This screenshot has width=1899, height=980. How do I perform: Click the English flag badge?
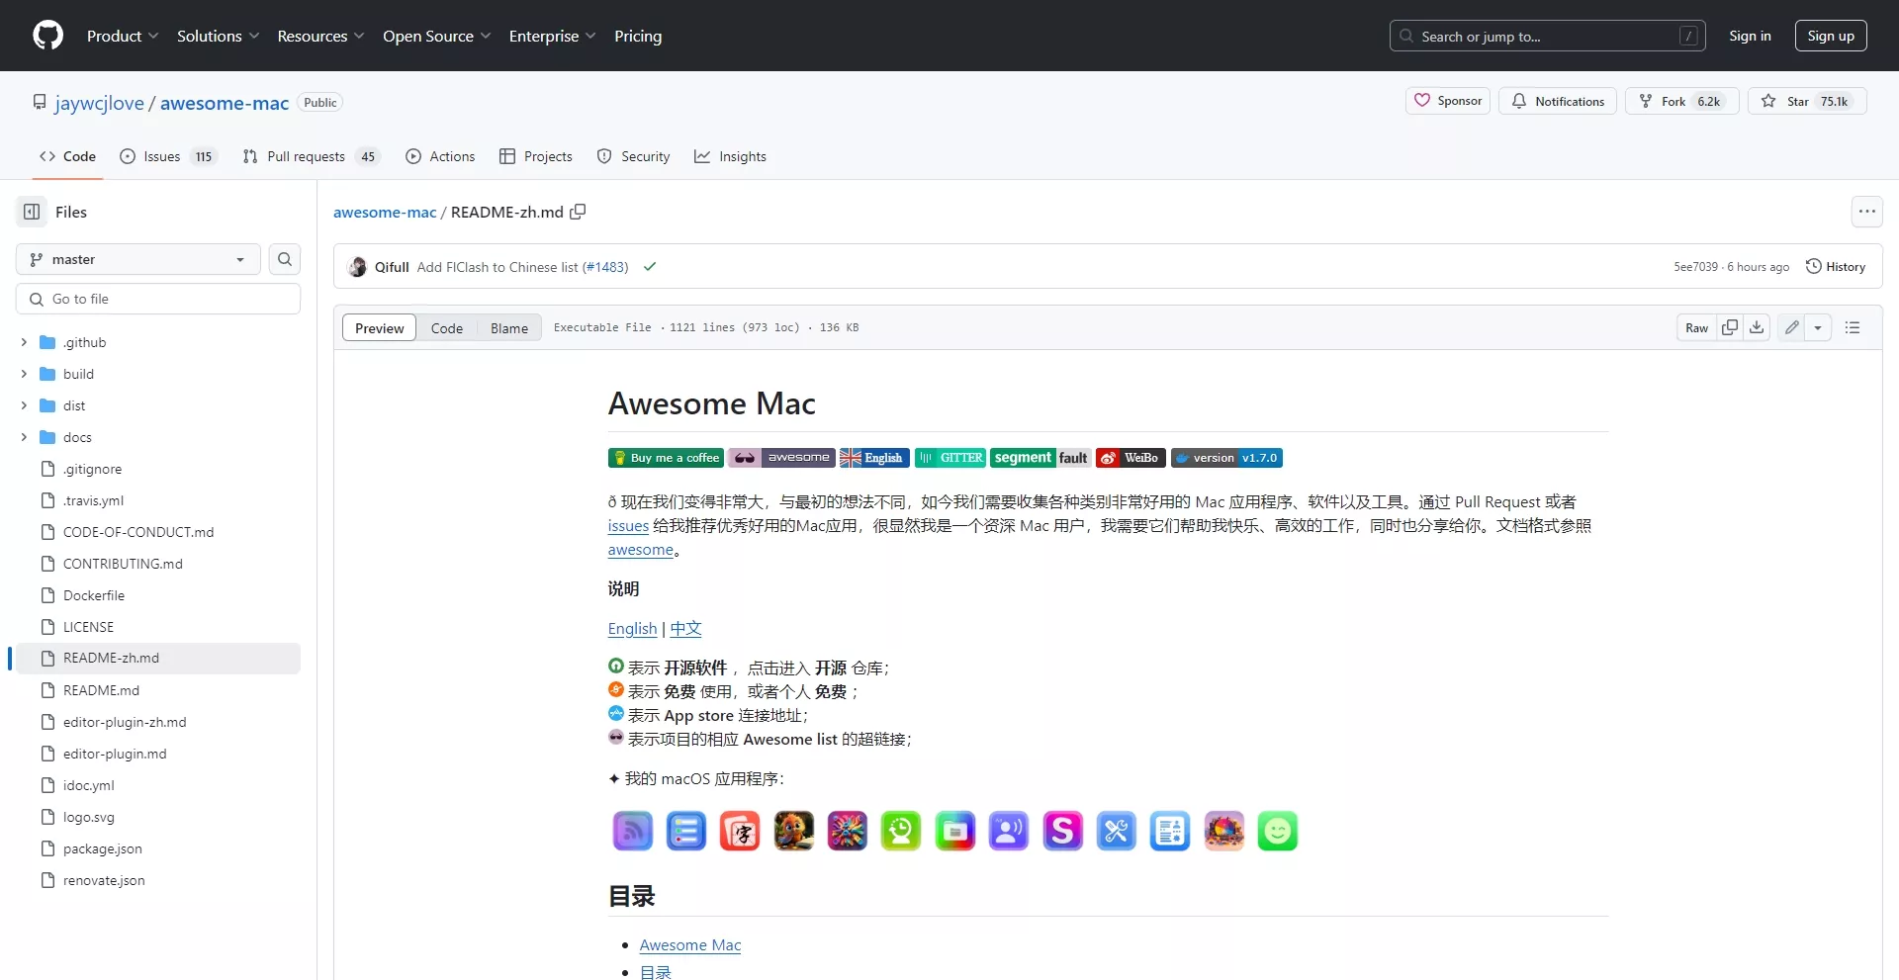point(874,458)
